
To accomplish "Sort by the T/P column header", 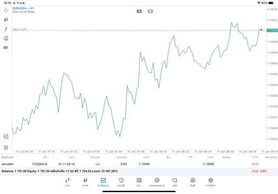I will [x=190, y=157].
